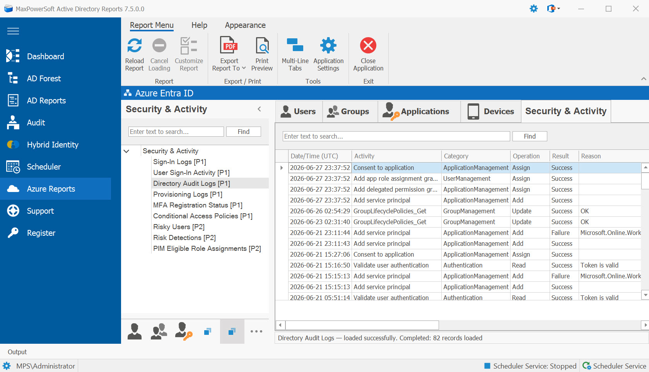
Task: Open Audit in sidebar
Action: point(55,122)
